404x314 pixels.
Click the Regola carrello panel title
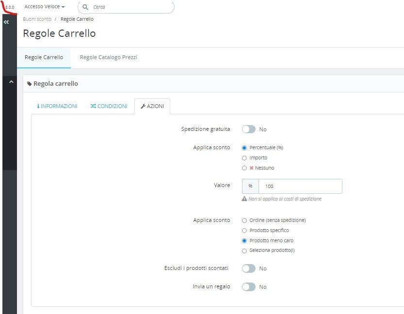pyautogui.click(x=56, y=84)
